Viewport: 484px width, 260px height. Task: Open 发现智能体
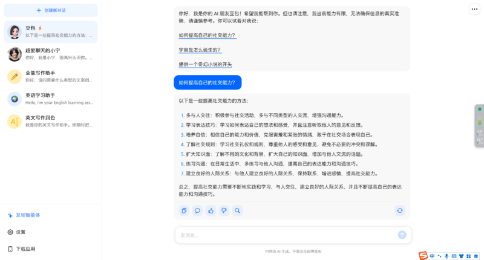coord(24,215)
